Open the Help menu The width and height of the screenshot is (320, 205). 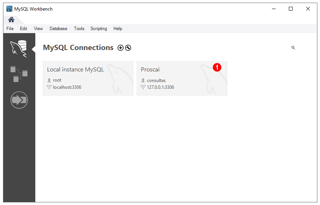click(x=118, y=29)
